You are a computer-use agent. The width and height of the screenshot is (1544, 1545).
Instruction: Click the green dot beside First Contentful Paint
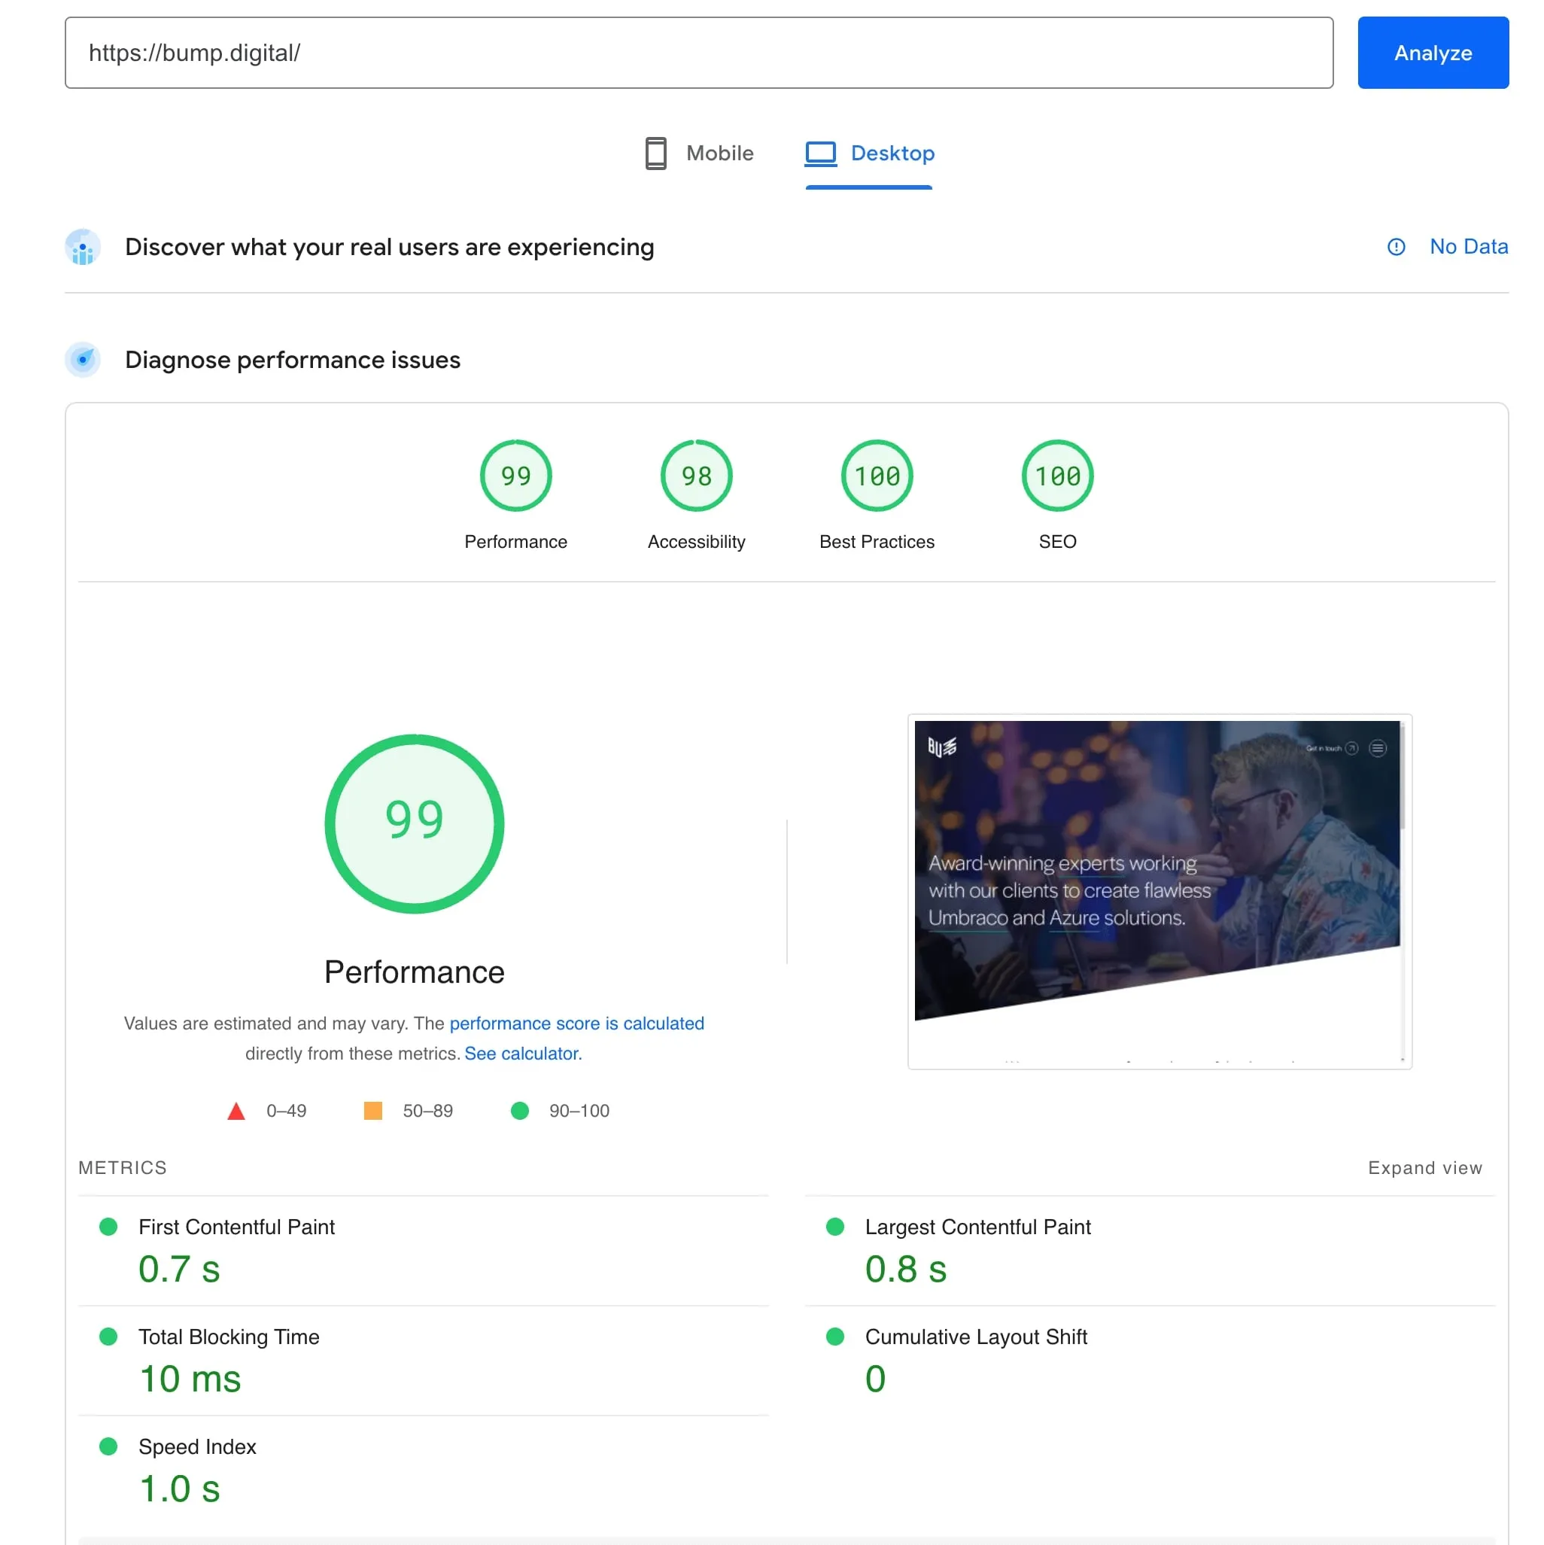point(109,1226)
